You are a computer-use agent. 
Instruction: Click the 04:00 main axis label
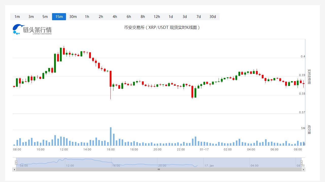click(x=251, y=149)
